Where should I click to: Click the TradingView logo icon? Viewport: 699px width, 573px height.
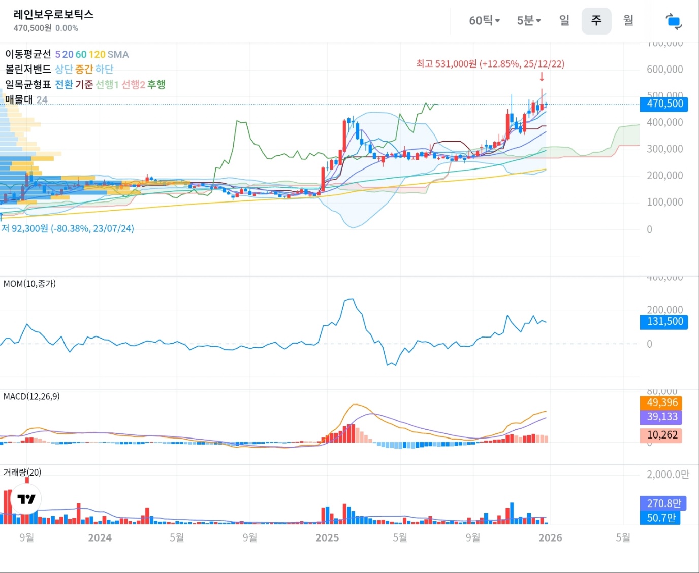tap(26, 499)
